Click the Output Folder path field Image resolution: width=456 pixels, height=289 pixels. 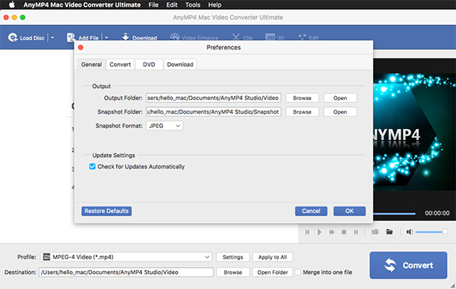[x=214, y=98]
